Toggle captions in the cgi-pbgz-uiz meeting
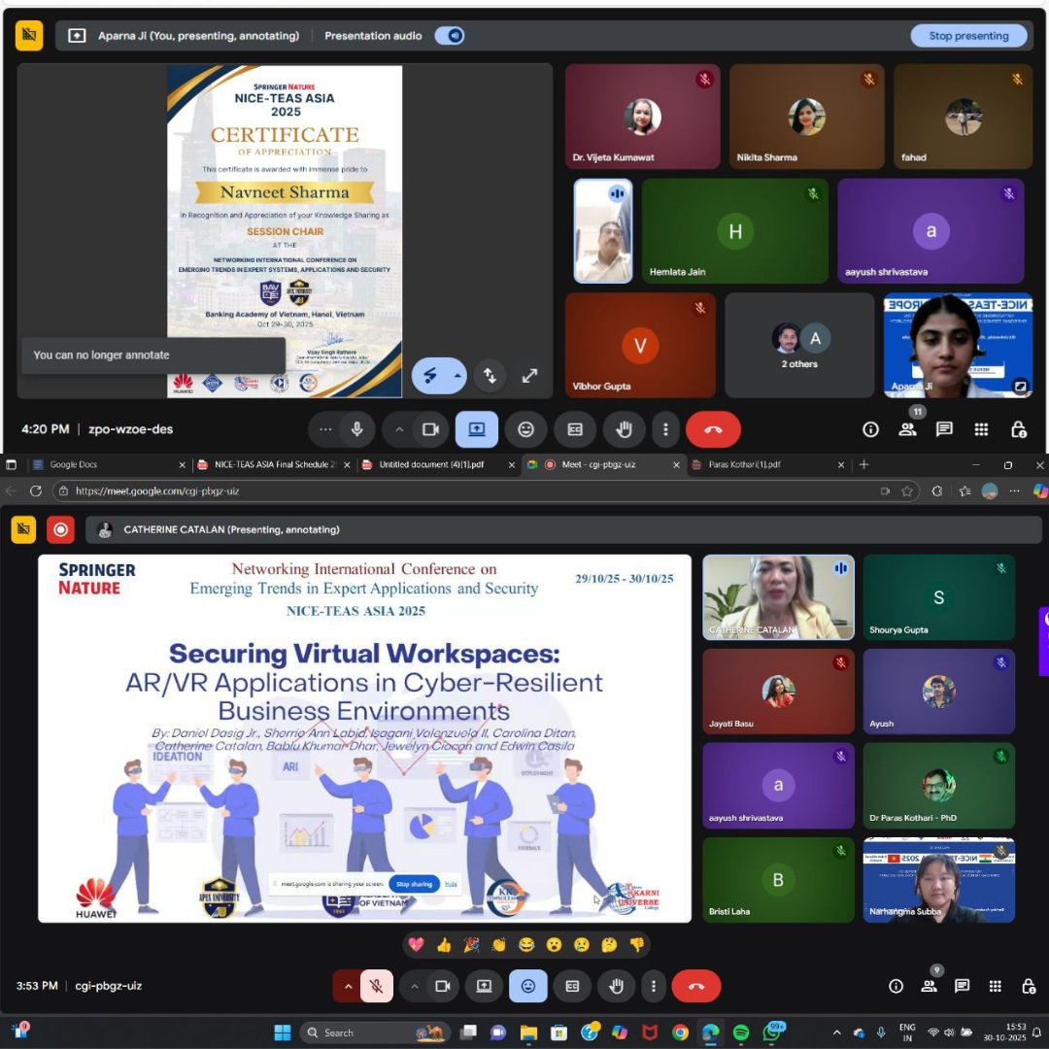The width and height of the screenshot is (1049, 1049). point(572,986)
